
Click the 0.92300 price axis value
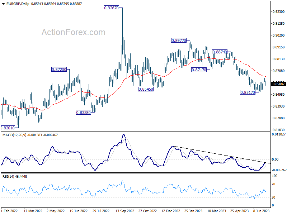[279, 12]
